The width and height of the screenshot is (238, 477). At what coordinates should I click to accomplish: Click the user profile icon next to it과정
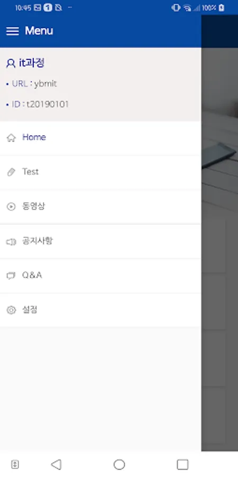pos(11,64)
